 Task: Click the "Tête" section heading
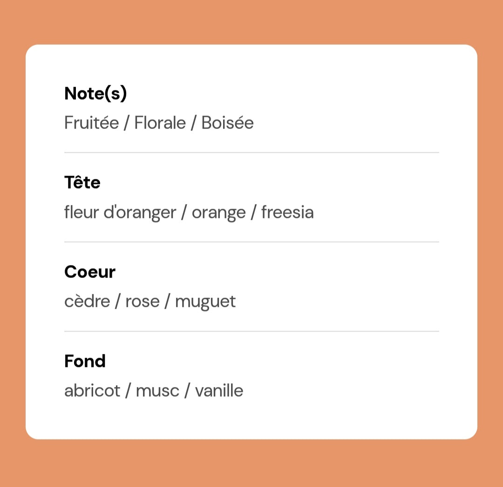[82, 183]
